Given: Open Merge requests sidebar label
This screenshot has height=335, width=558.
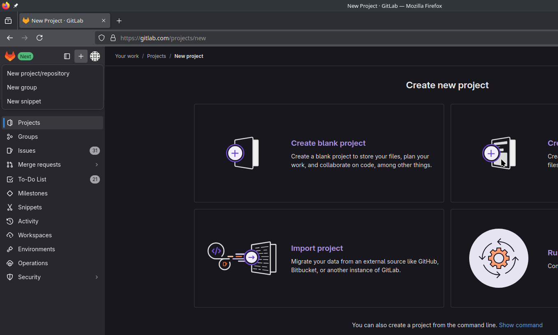Looking at the screenshot, I should coord(39,165).
